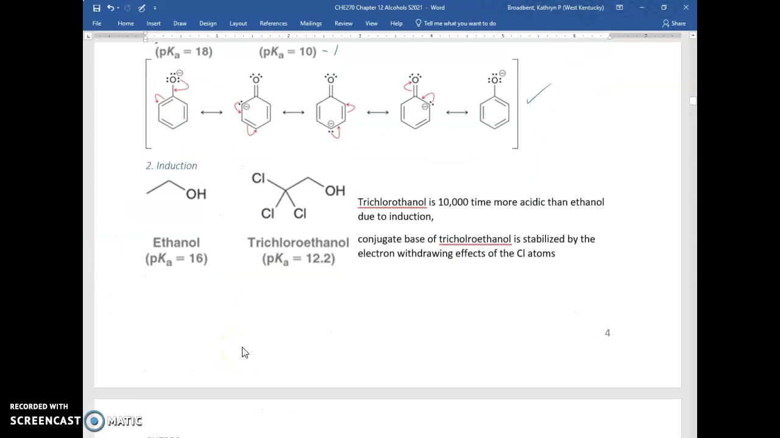This screenshot has width=780, height=438.
Task: Open the Help tab
Action: click(x=396, y=24)
